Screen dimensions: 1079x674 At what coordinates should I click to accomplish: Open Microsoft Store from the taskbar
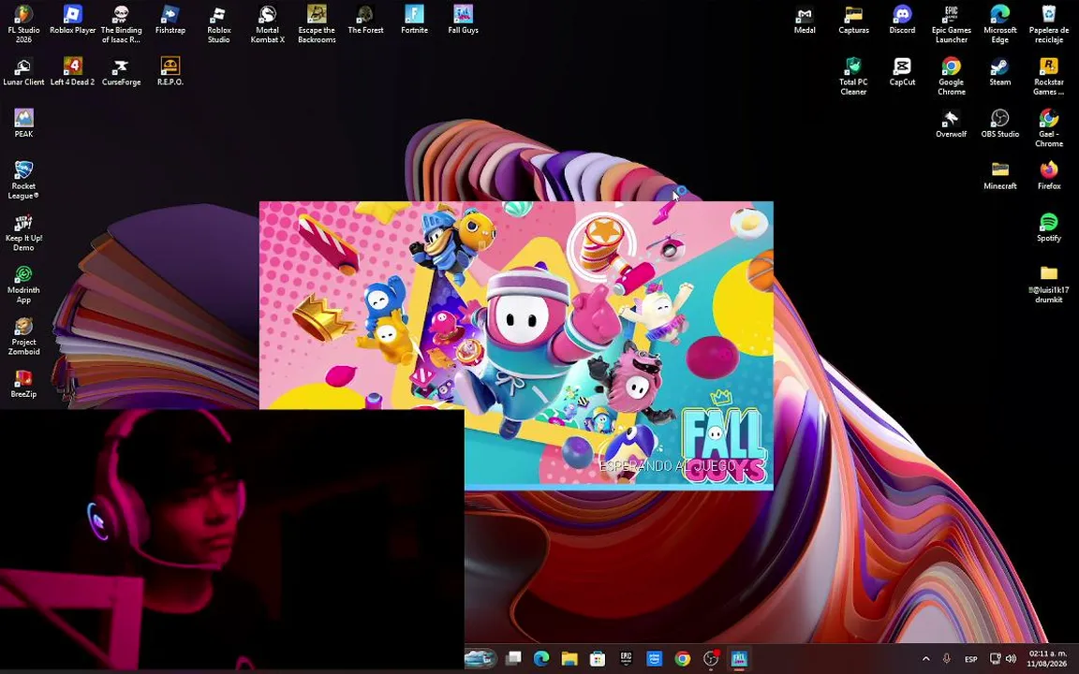598,659
